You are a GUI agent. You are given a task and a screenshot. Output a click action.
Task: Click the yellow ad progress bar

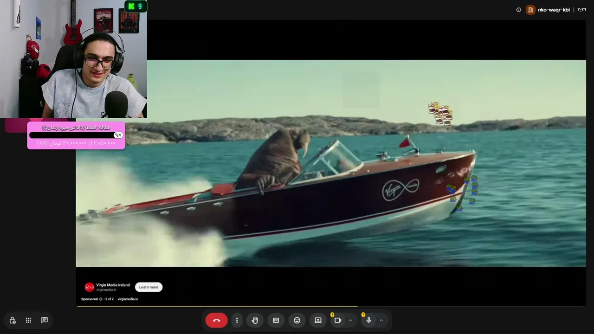coord(216,306)
